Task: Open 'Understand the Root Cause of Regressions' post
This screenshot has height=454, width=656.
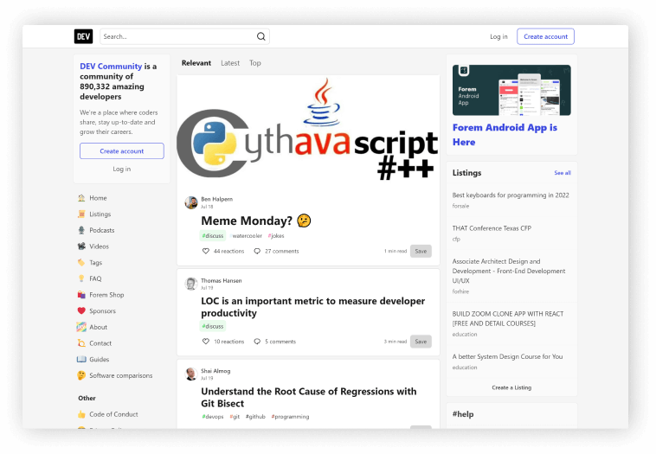Action: pos(308,397)
